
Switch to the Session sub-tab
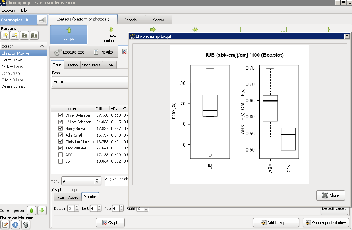[71, 65]
